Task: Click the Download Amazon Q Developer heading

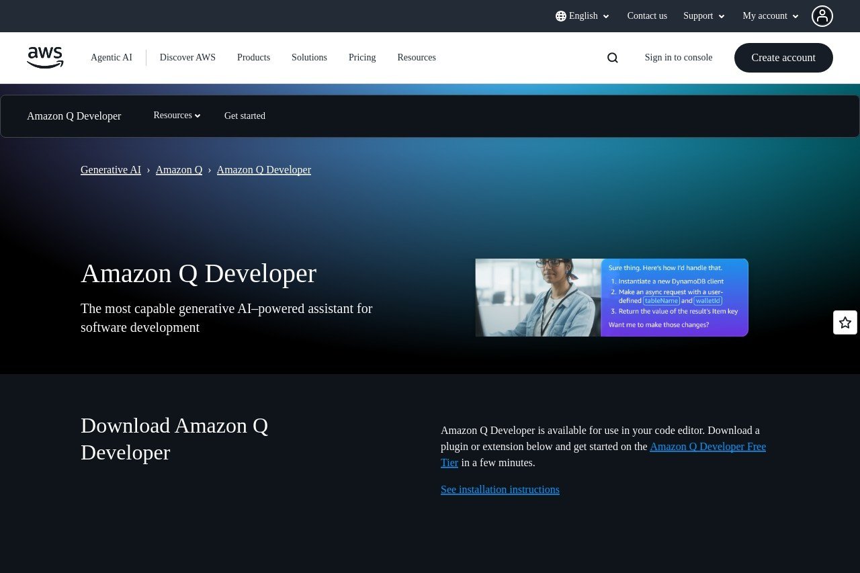Action: pos(175,439)
